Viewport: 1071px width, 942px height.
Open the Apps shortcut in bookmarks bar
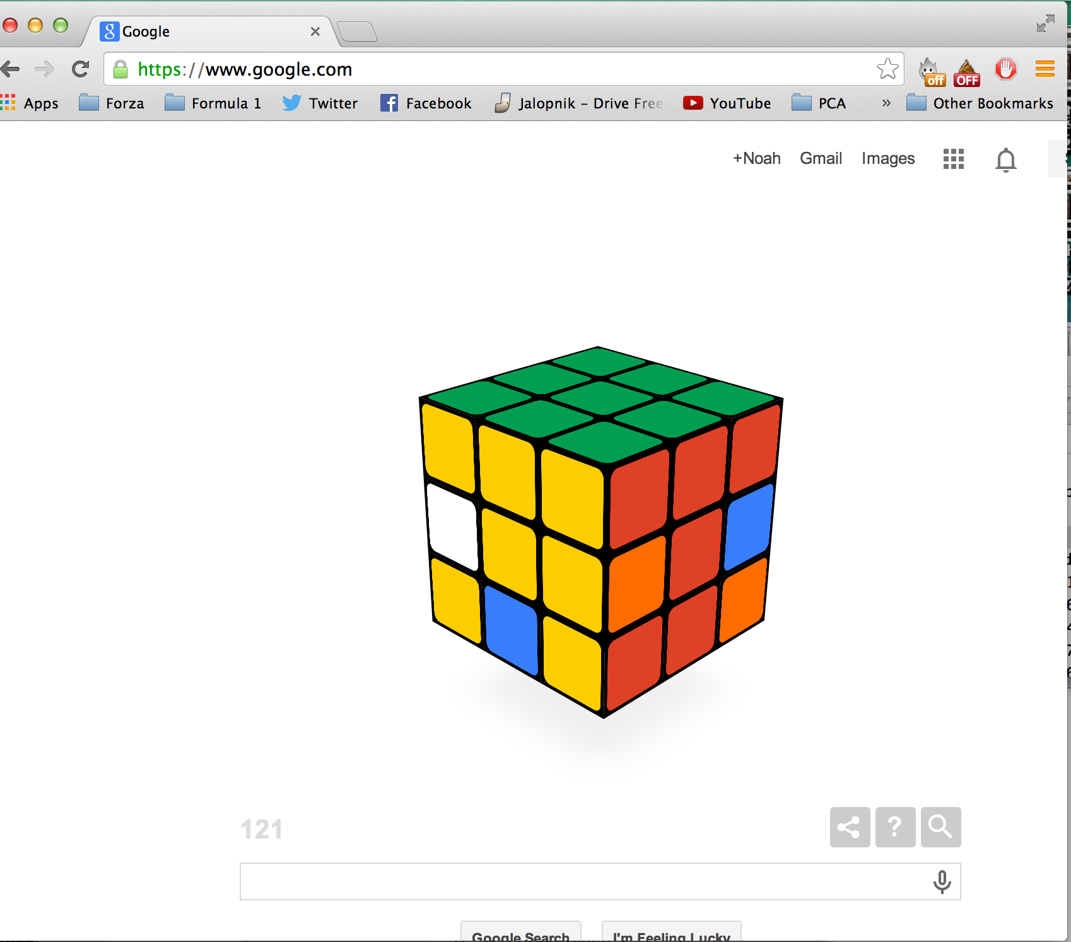pos(30,103)
